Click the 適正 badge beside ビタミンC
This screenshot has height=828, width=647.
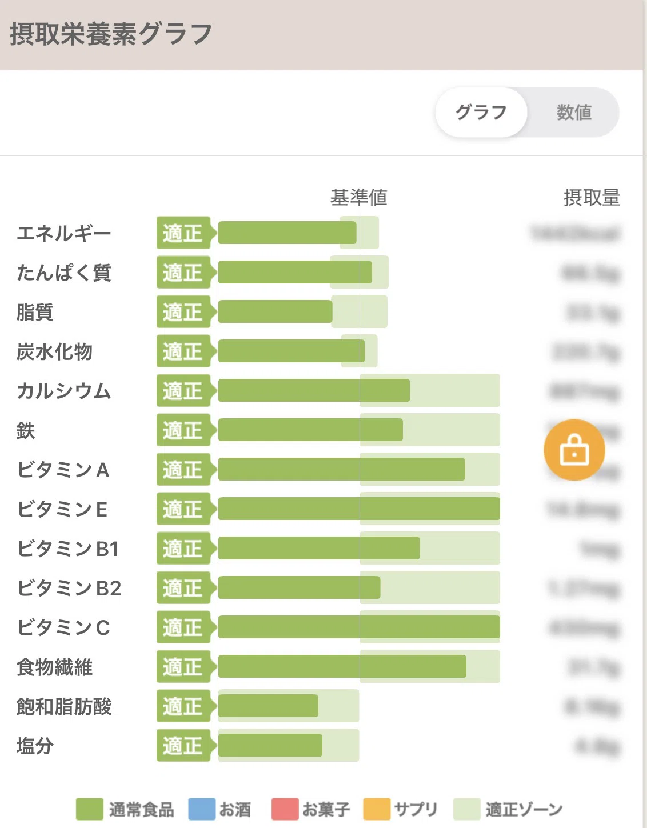185,627
